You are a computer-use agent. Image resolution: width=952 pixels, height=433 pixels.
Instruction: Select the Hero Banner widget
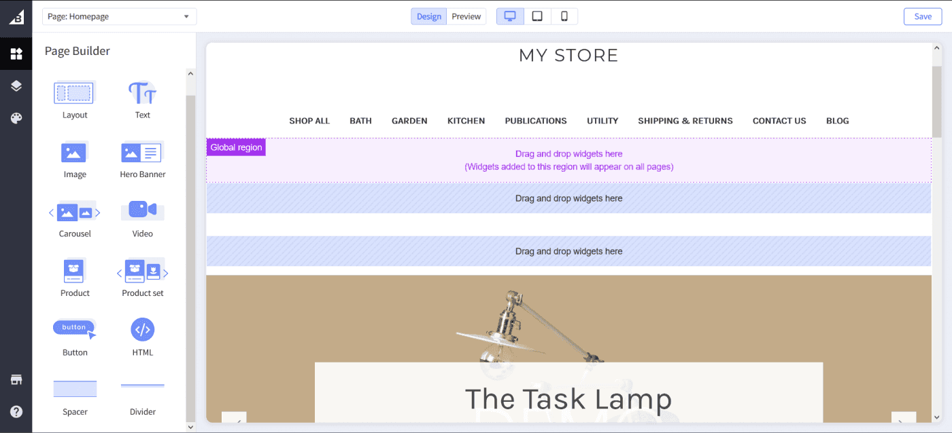coord(143,159)
